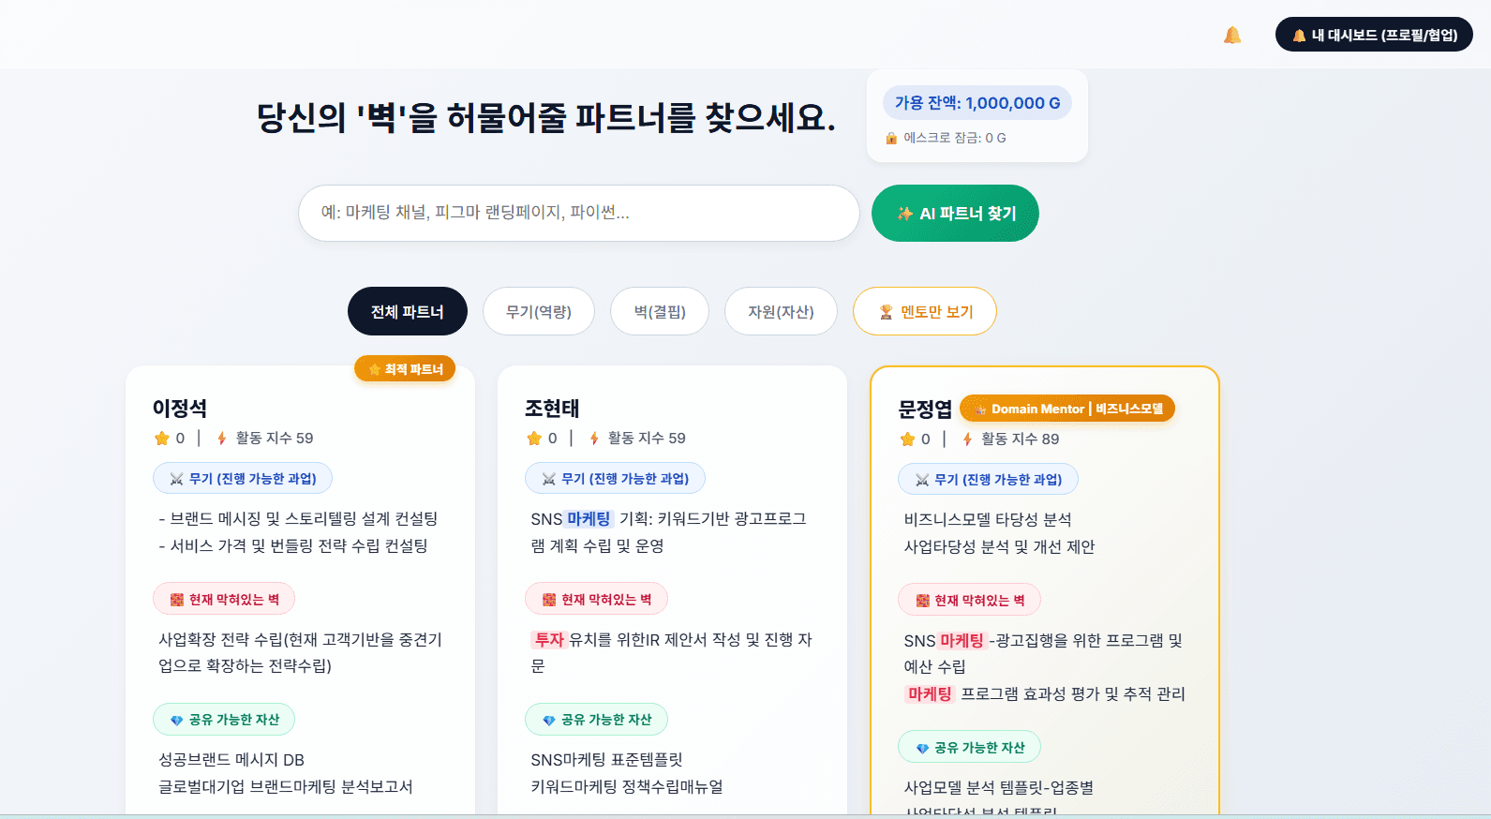1491x819 pixels.
Task: Click the star rating icon on 이정석 card
Action: (162, 438)
